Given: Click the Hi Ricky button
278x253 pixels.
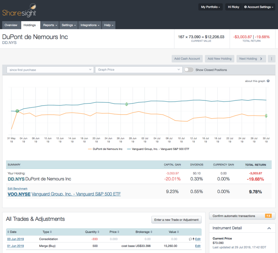Looking at the screenshot, I should point(233,7).
